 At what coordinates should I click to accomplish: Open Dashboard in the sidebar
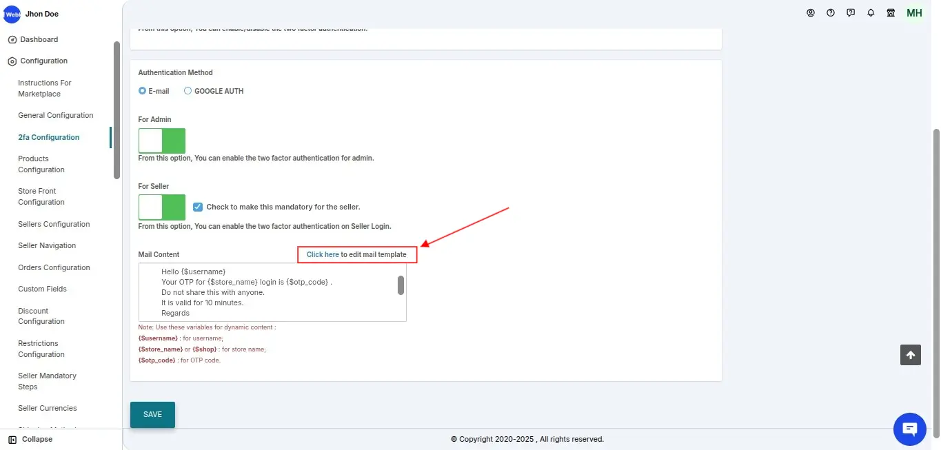(x=39, y=40)
